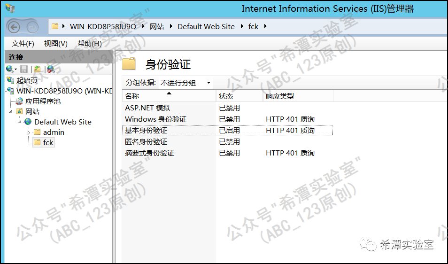448x264 pixels.
Task: Open the 视图(V) menu
Action: 56,43
